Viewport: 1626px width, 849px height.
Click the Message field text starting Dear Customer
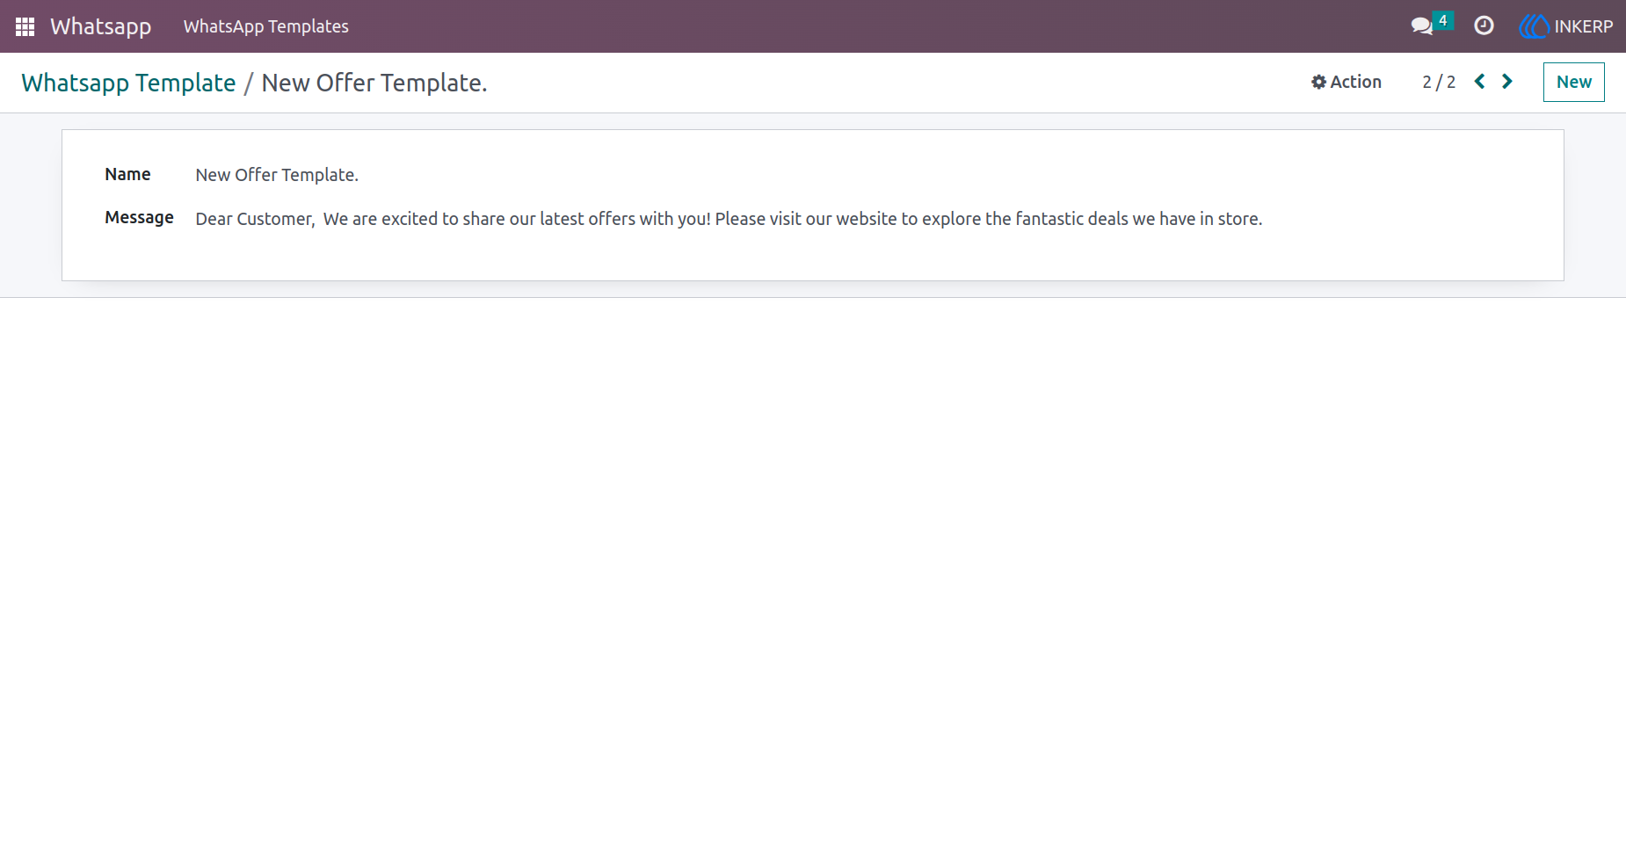729,219
